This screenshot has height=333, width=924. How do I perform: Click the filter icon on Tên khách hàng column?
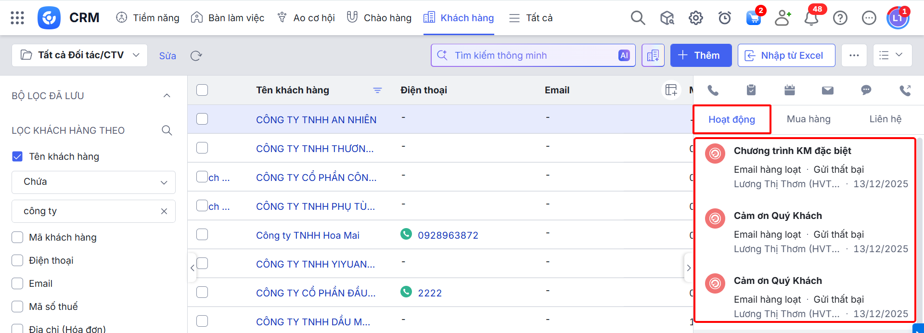tap(377, 90)
